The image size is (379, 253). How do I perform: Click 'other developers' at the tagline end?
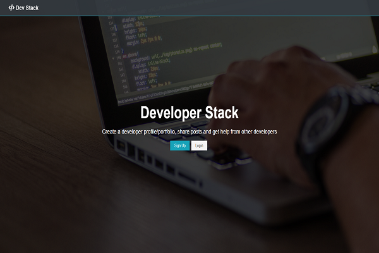point(256,132)
